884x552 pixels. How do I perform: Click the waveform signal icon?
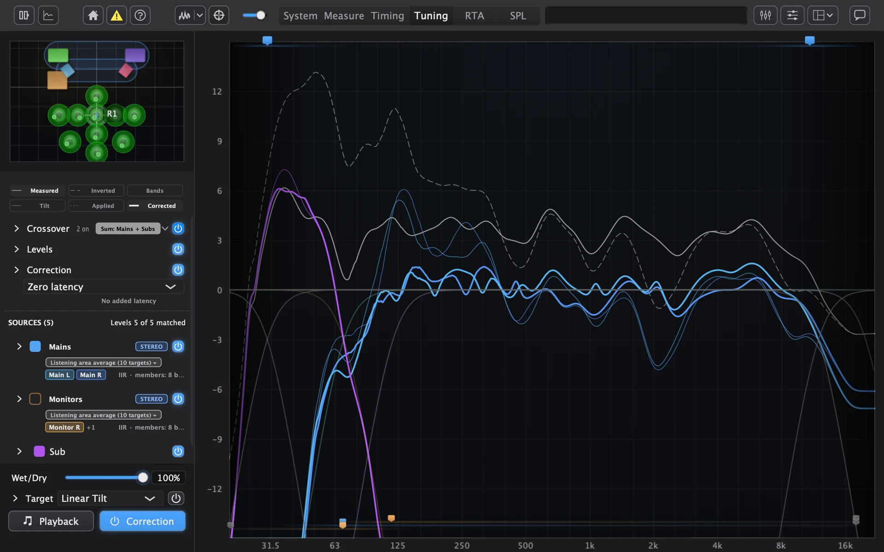(185, 16)
